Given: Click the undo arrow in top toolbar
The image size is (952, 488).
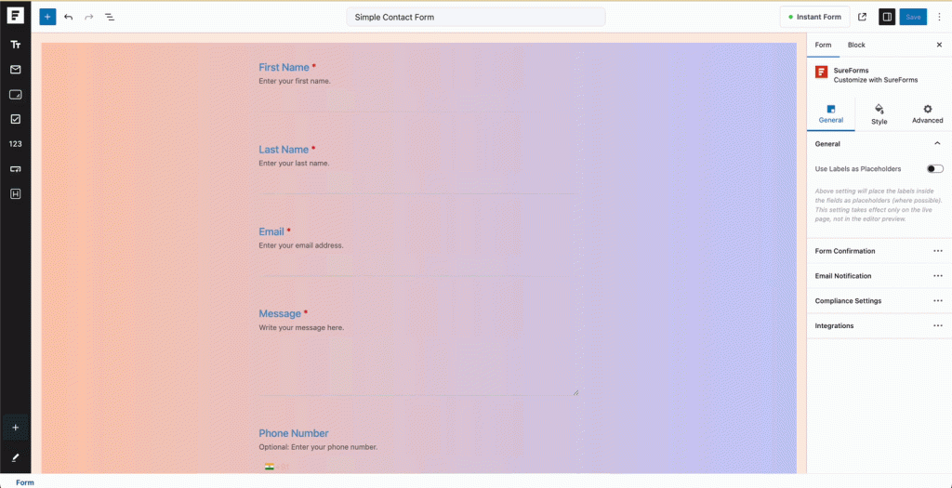Looking at the screenshot, I should click(x=69, y=17).
